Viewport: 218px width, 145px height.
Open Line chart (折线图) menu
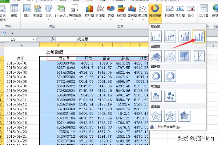pos(100,12)
